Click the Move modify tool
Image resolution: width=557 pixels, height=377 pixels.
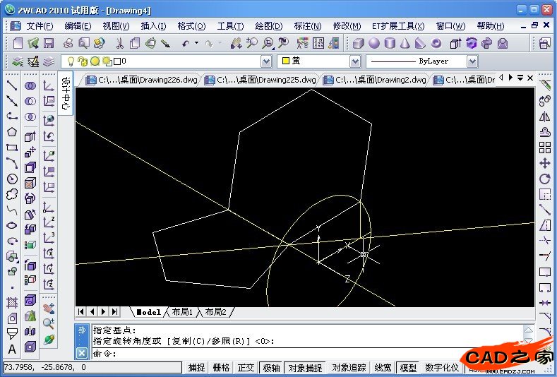545,163
